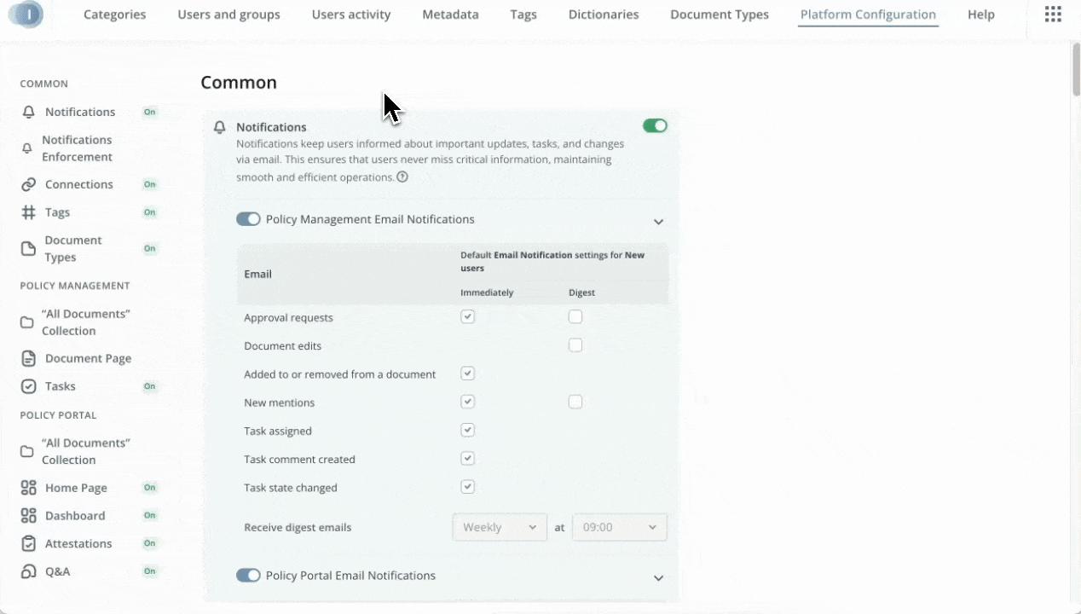
Task: Open the digest frequency Weekly dropdown
Action: 499,527
